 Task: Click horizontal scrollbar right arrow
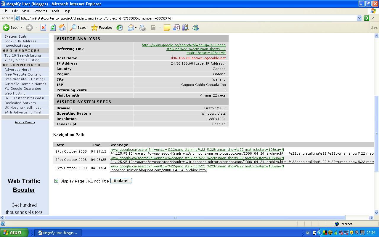tap(372, 217)
